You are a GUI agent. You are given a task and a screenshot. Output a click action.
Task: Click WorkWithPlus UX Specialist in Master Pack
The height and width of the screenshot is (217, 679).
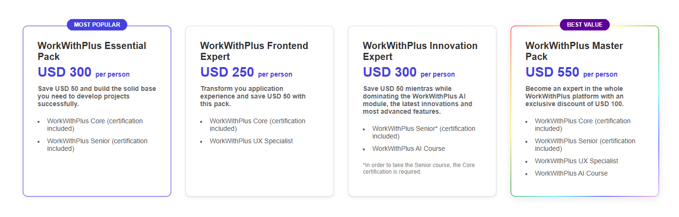click(x=576, y=161)
